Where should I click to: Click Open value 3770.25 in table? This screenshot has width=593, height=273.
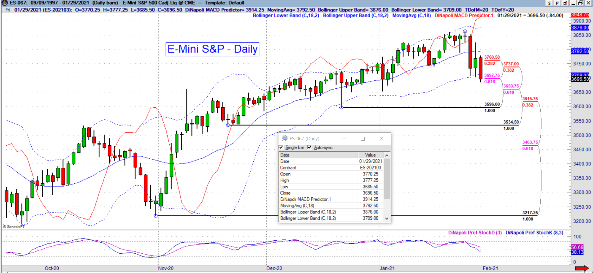pyautogui.click(x=370, y=174)
